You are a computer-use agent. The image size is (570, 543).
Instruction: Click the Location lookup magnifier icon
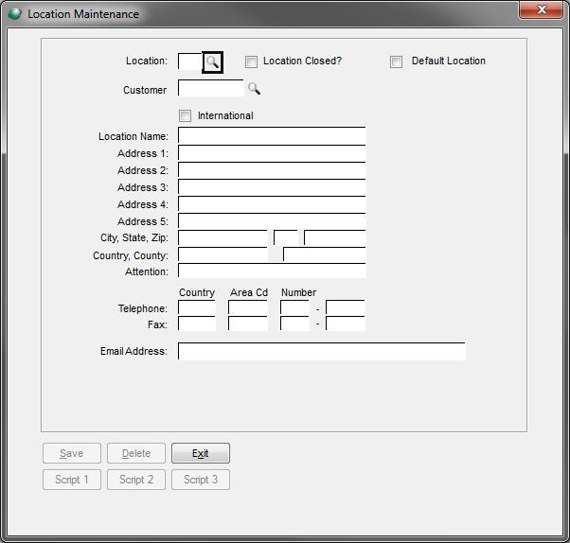coord(212,62)
